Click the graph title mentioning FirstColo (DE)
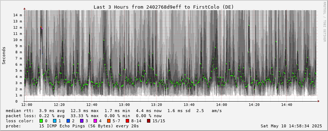The width and height of the screenshot is (328, 131). [x=163, y=7]
